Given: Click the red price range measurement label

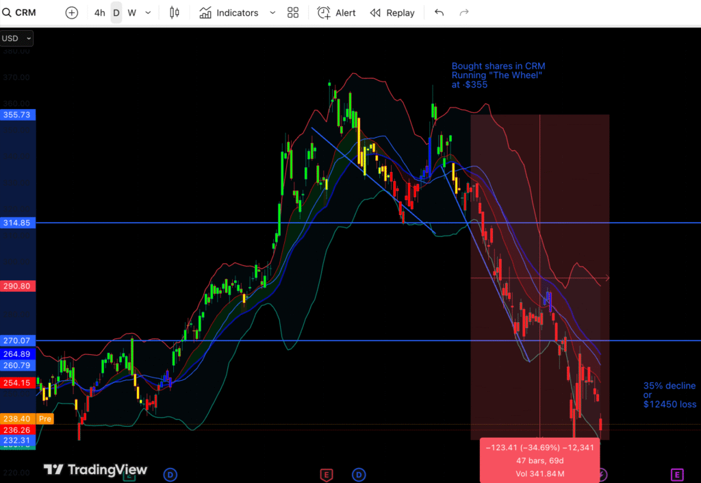Looking at the screenshot, I should (539, 460).
